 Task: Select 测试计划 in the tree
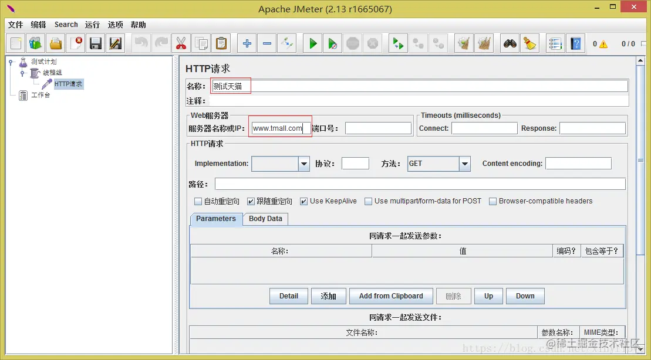[43, 62]
